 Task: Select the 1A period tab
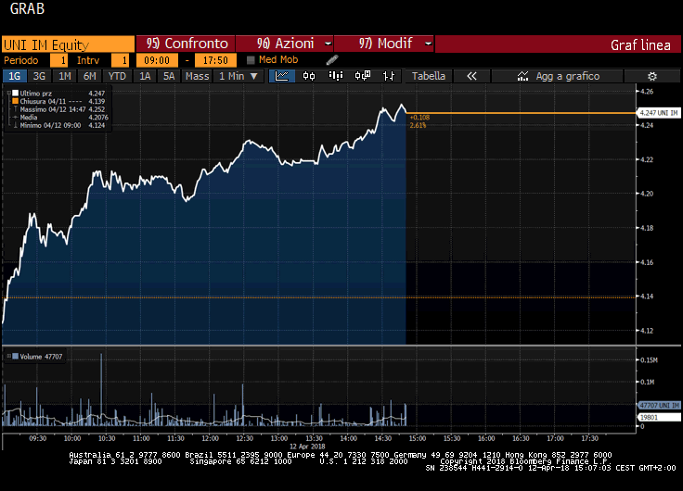(x=145, y=76)
